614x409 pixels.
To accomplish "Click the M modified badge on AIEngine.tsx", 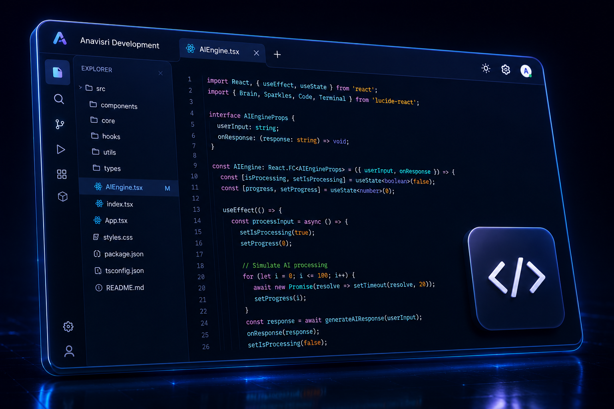I will click(167, 189).
